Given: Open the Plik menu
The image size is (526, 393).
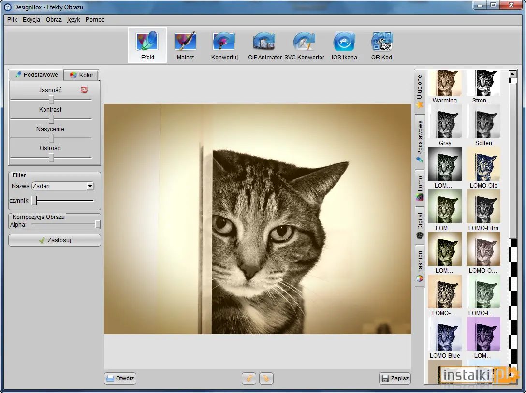Looking at the screenshot, I should [12, 19].
